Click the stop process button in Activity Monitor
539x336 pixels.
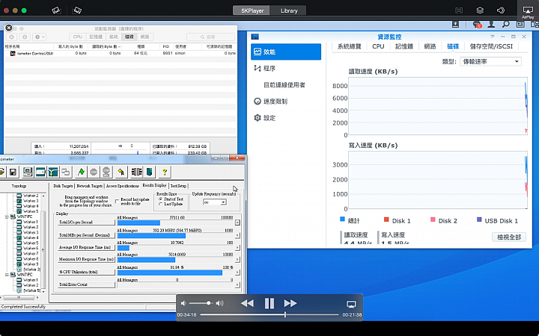click(x=11, y=37)
